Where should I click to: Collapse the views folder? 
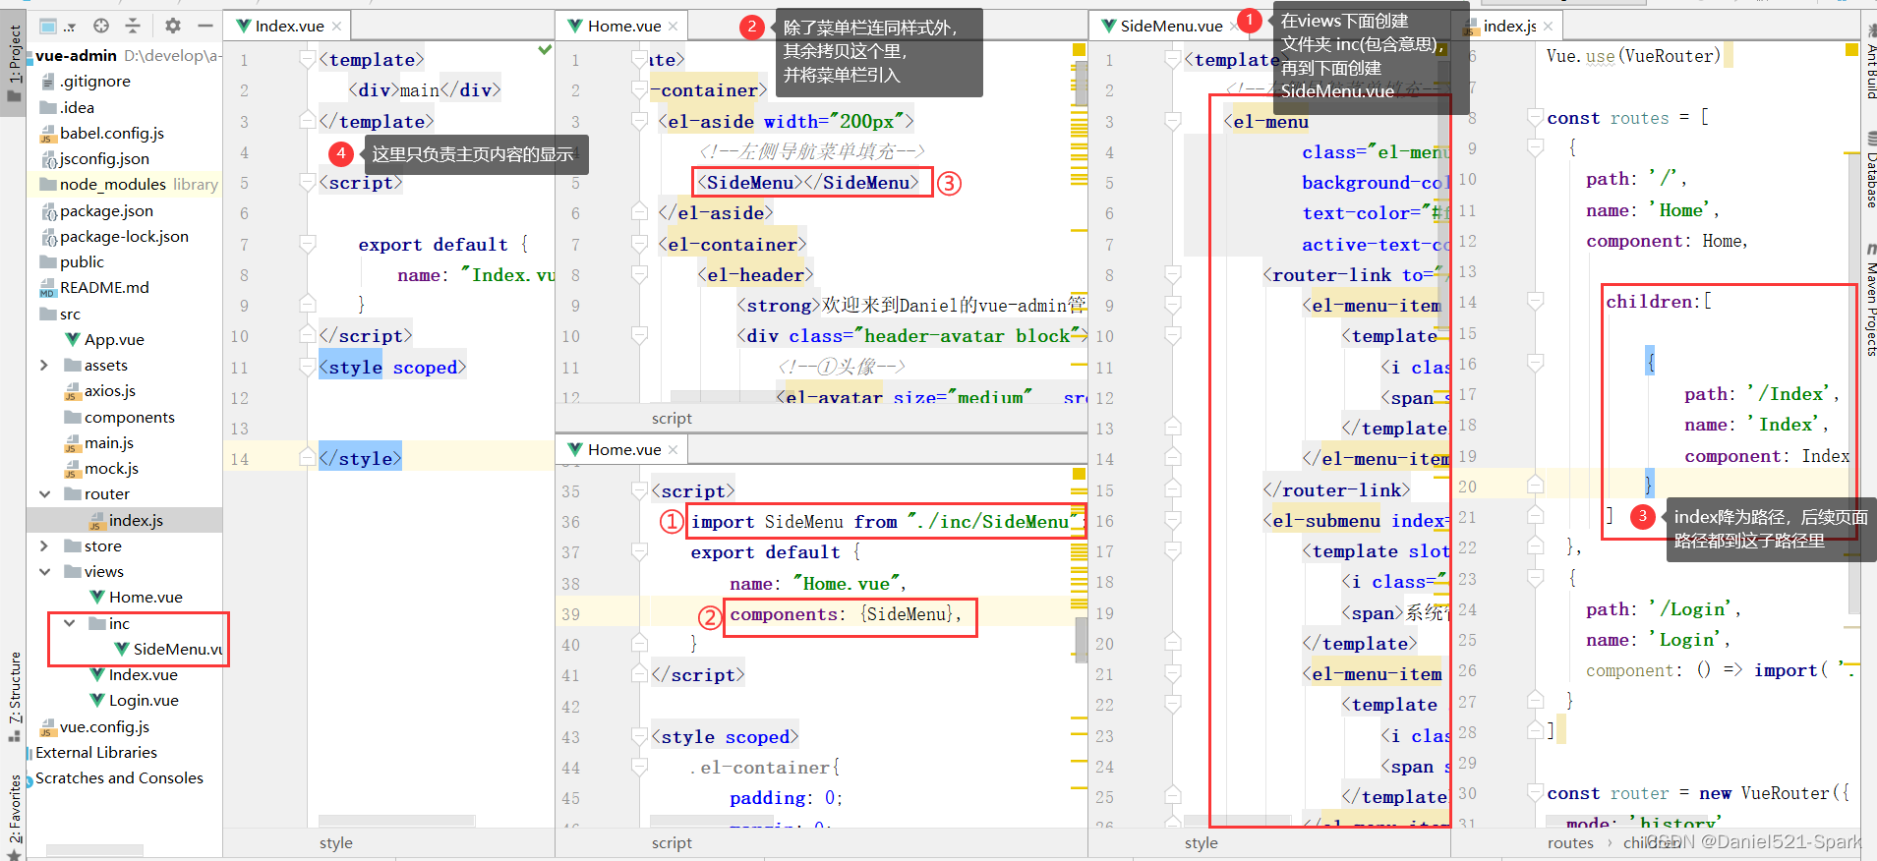[43, 571]
